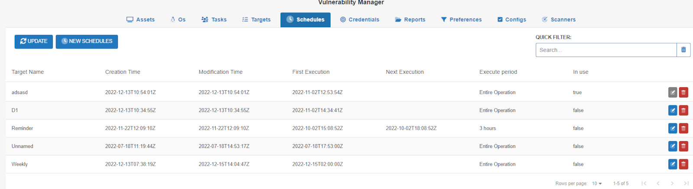Click the UPDATE button
Screen dimensions: 693x189
34,41
